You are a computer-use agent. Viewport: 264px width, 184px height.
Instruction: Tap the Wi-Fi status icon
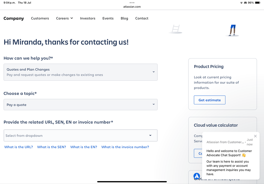point(241,3)
